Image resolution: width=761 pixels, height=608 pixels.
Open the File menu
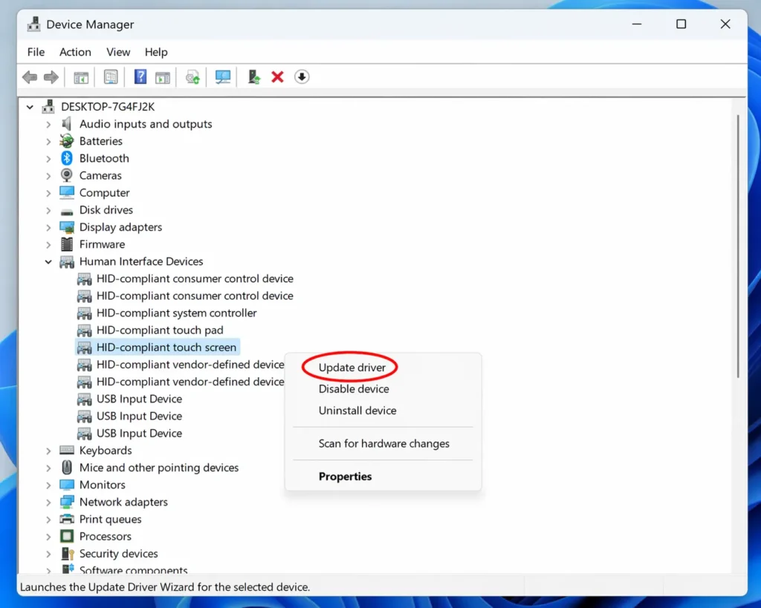click(36, 52)
